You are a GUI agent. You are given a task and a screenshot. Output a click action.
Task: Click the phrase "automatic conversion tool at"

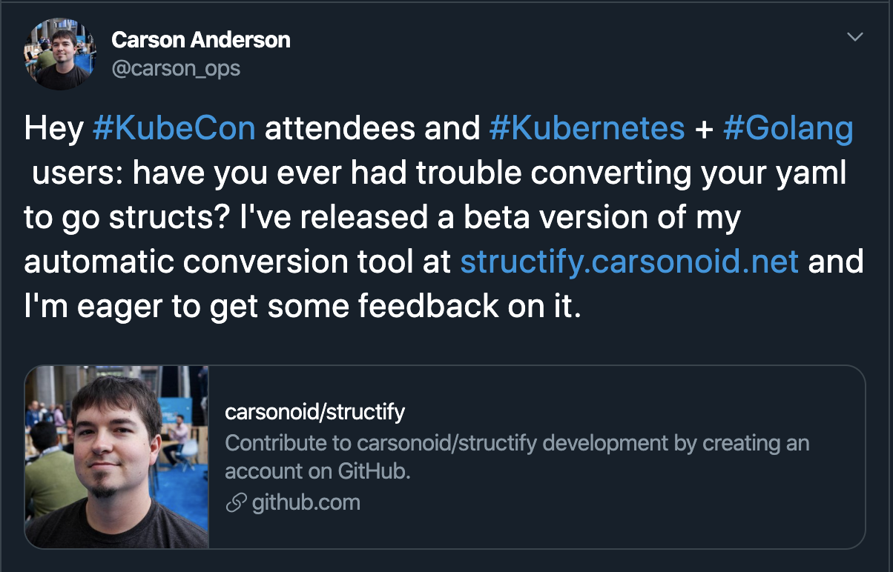click(239, 262)
